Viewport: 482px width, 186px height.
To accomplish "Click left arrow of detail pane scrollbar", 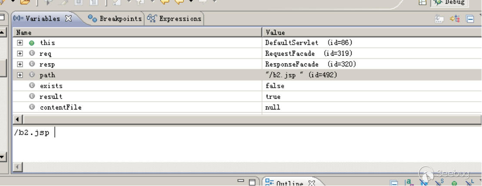I will (x=17, y=167).
